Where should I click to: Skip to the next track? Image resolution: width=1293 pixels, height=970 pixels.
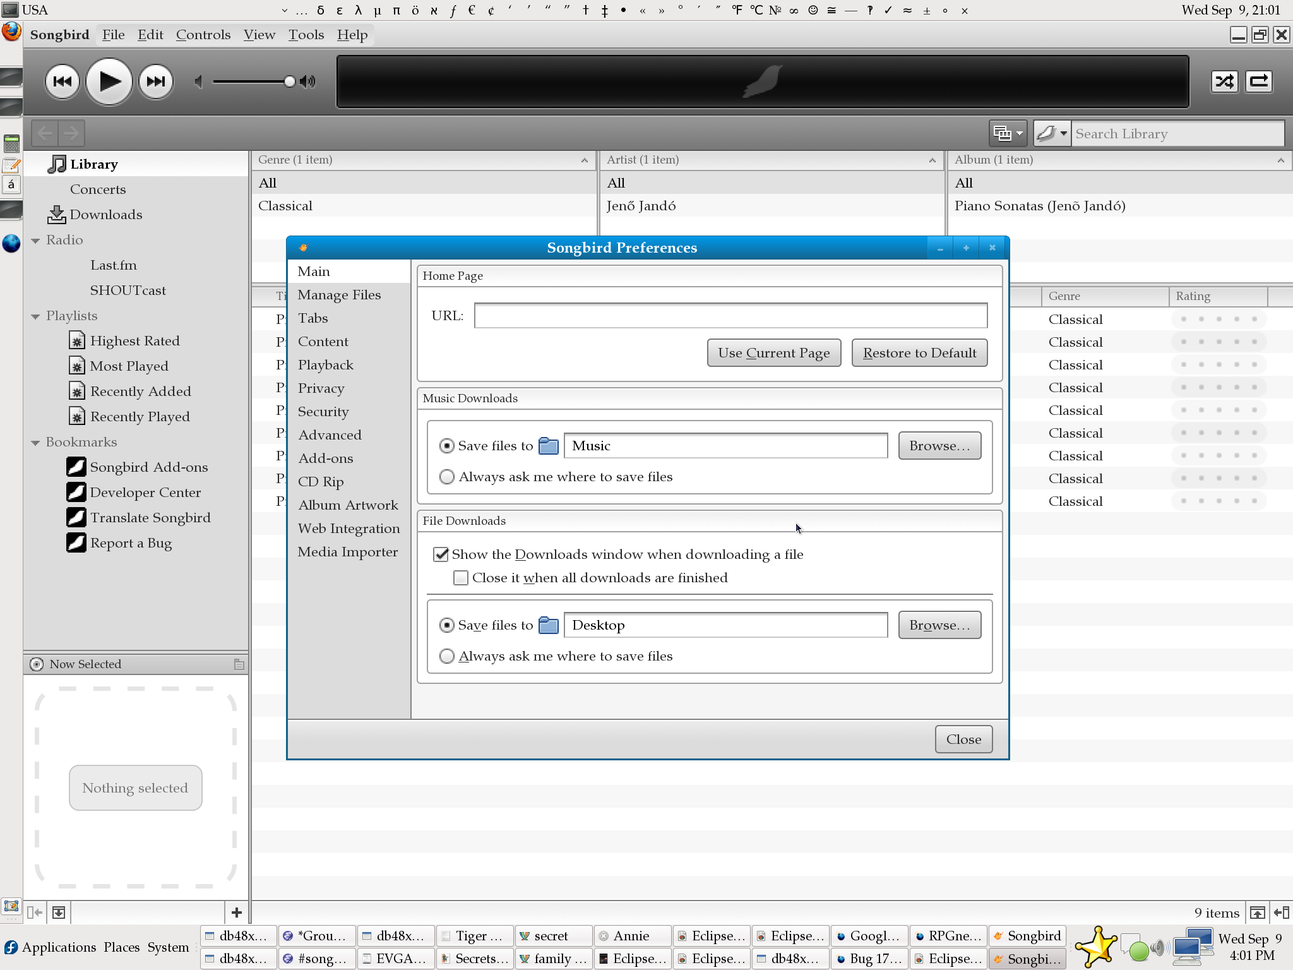pos(155,81)
